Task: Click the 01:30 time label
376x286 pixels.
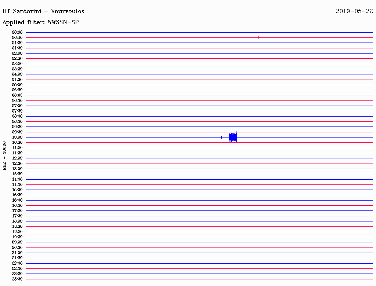Action: click(17, 48)
